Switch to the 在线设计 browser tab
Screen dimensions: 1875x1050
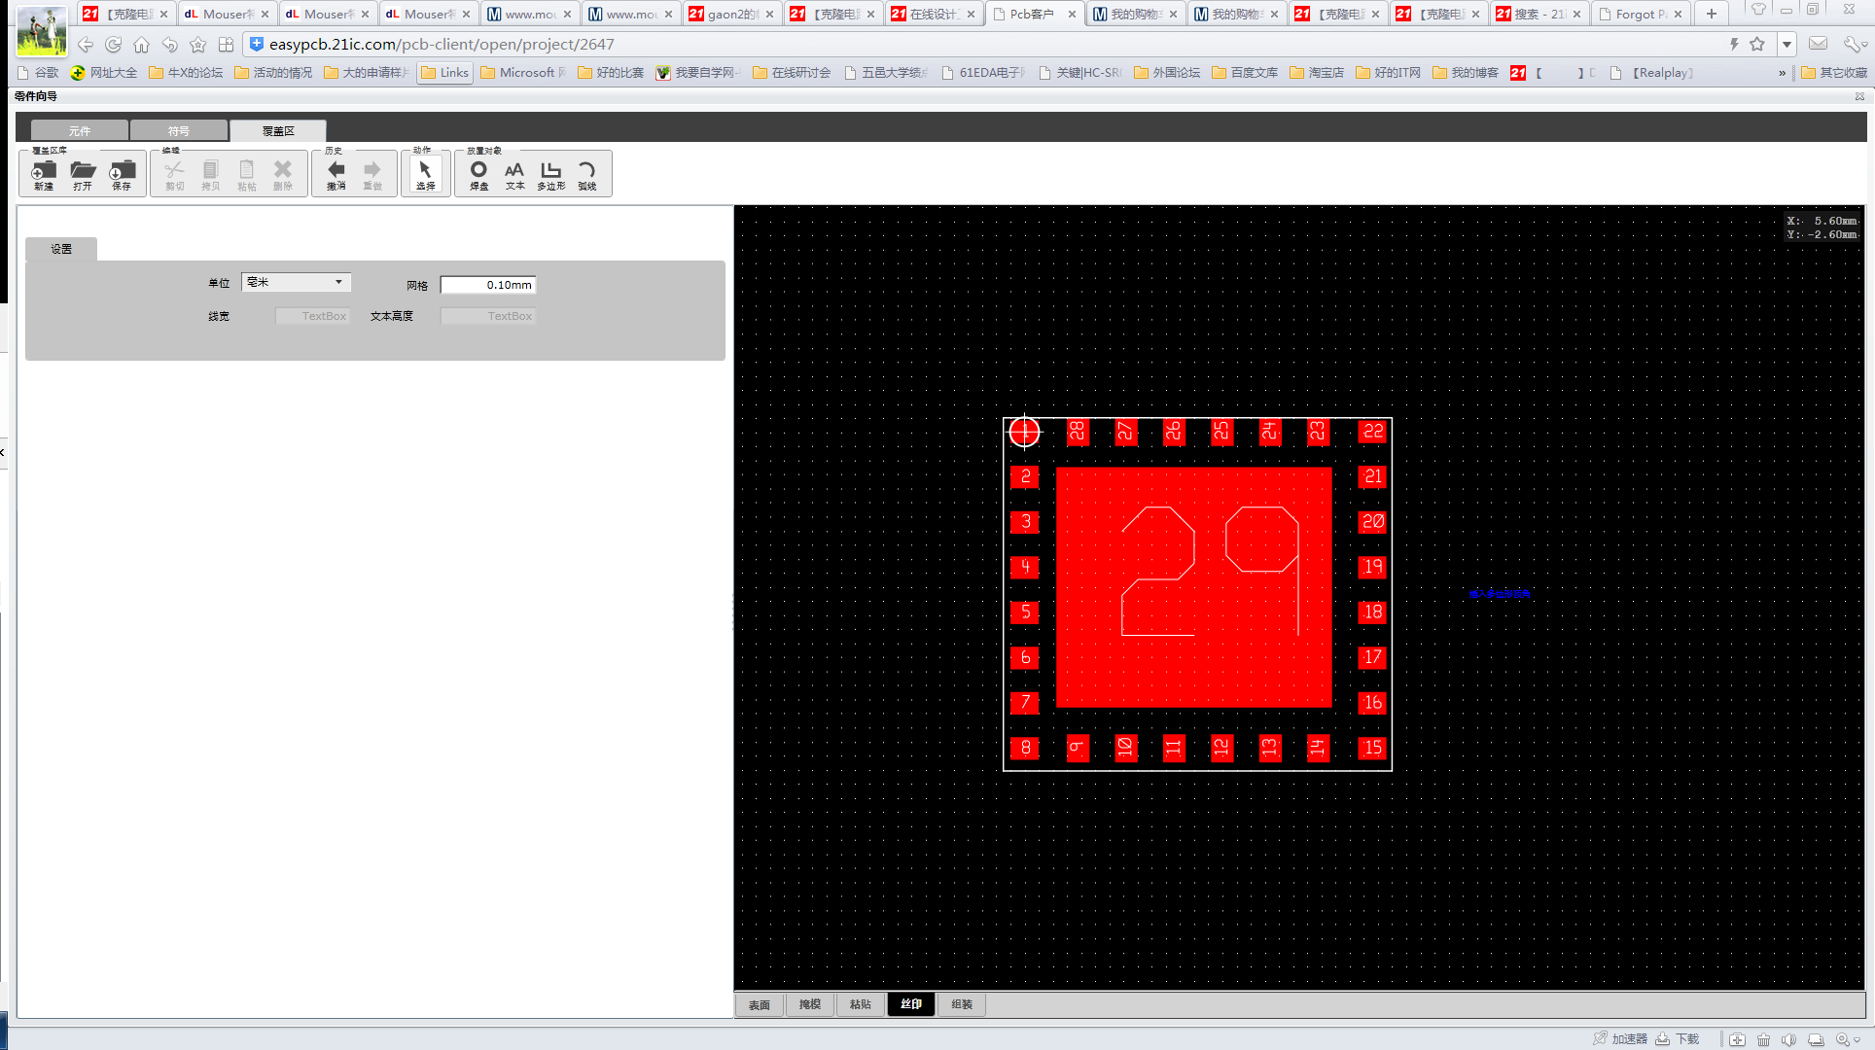click(934, 14)
